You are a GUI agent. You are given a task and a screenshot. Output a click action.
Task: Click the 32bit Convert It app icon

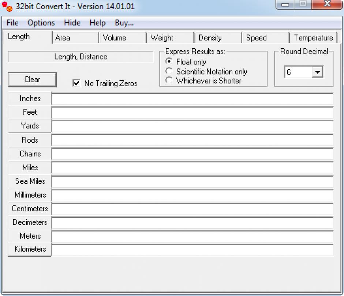[x=7, y=6]
